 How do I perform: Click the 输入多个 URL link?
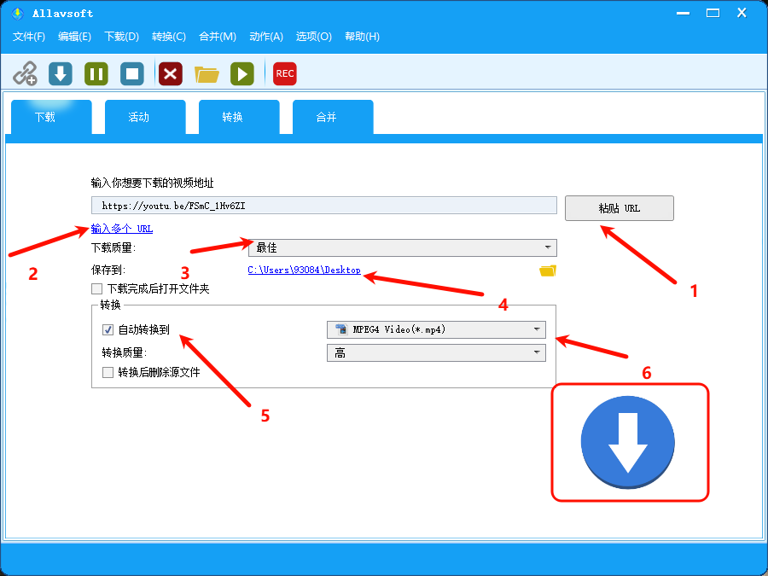(x=122, y=229)
